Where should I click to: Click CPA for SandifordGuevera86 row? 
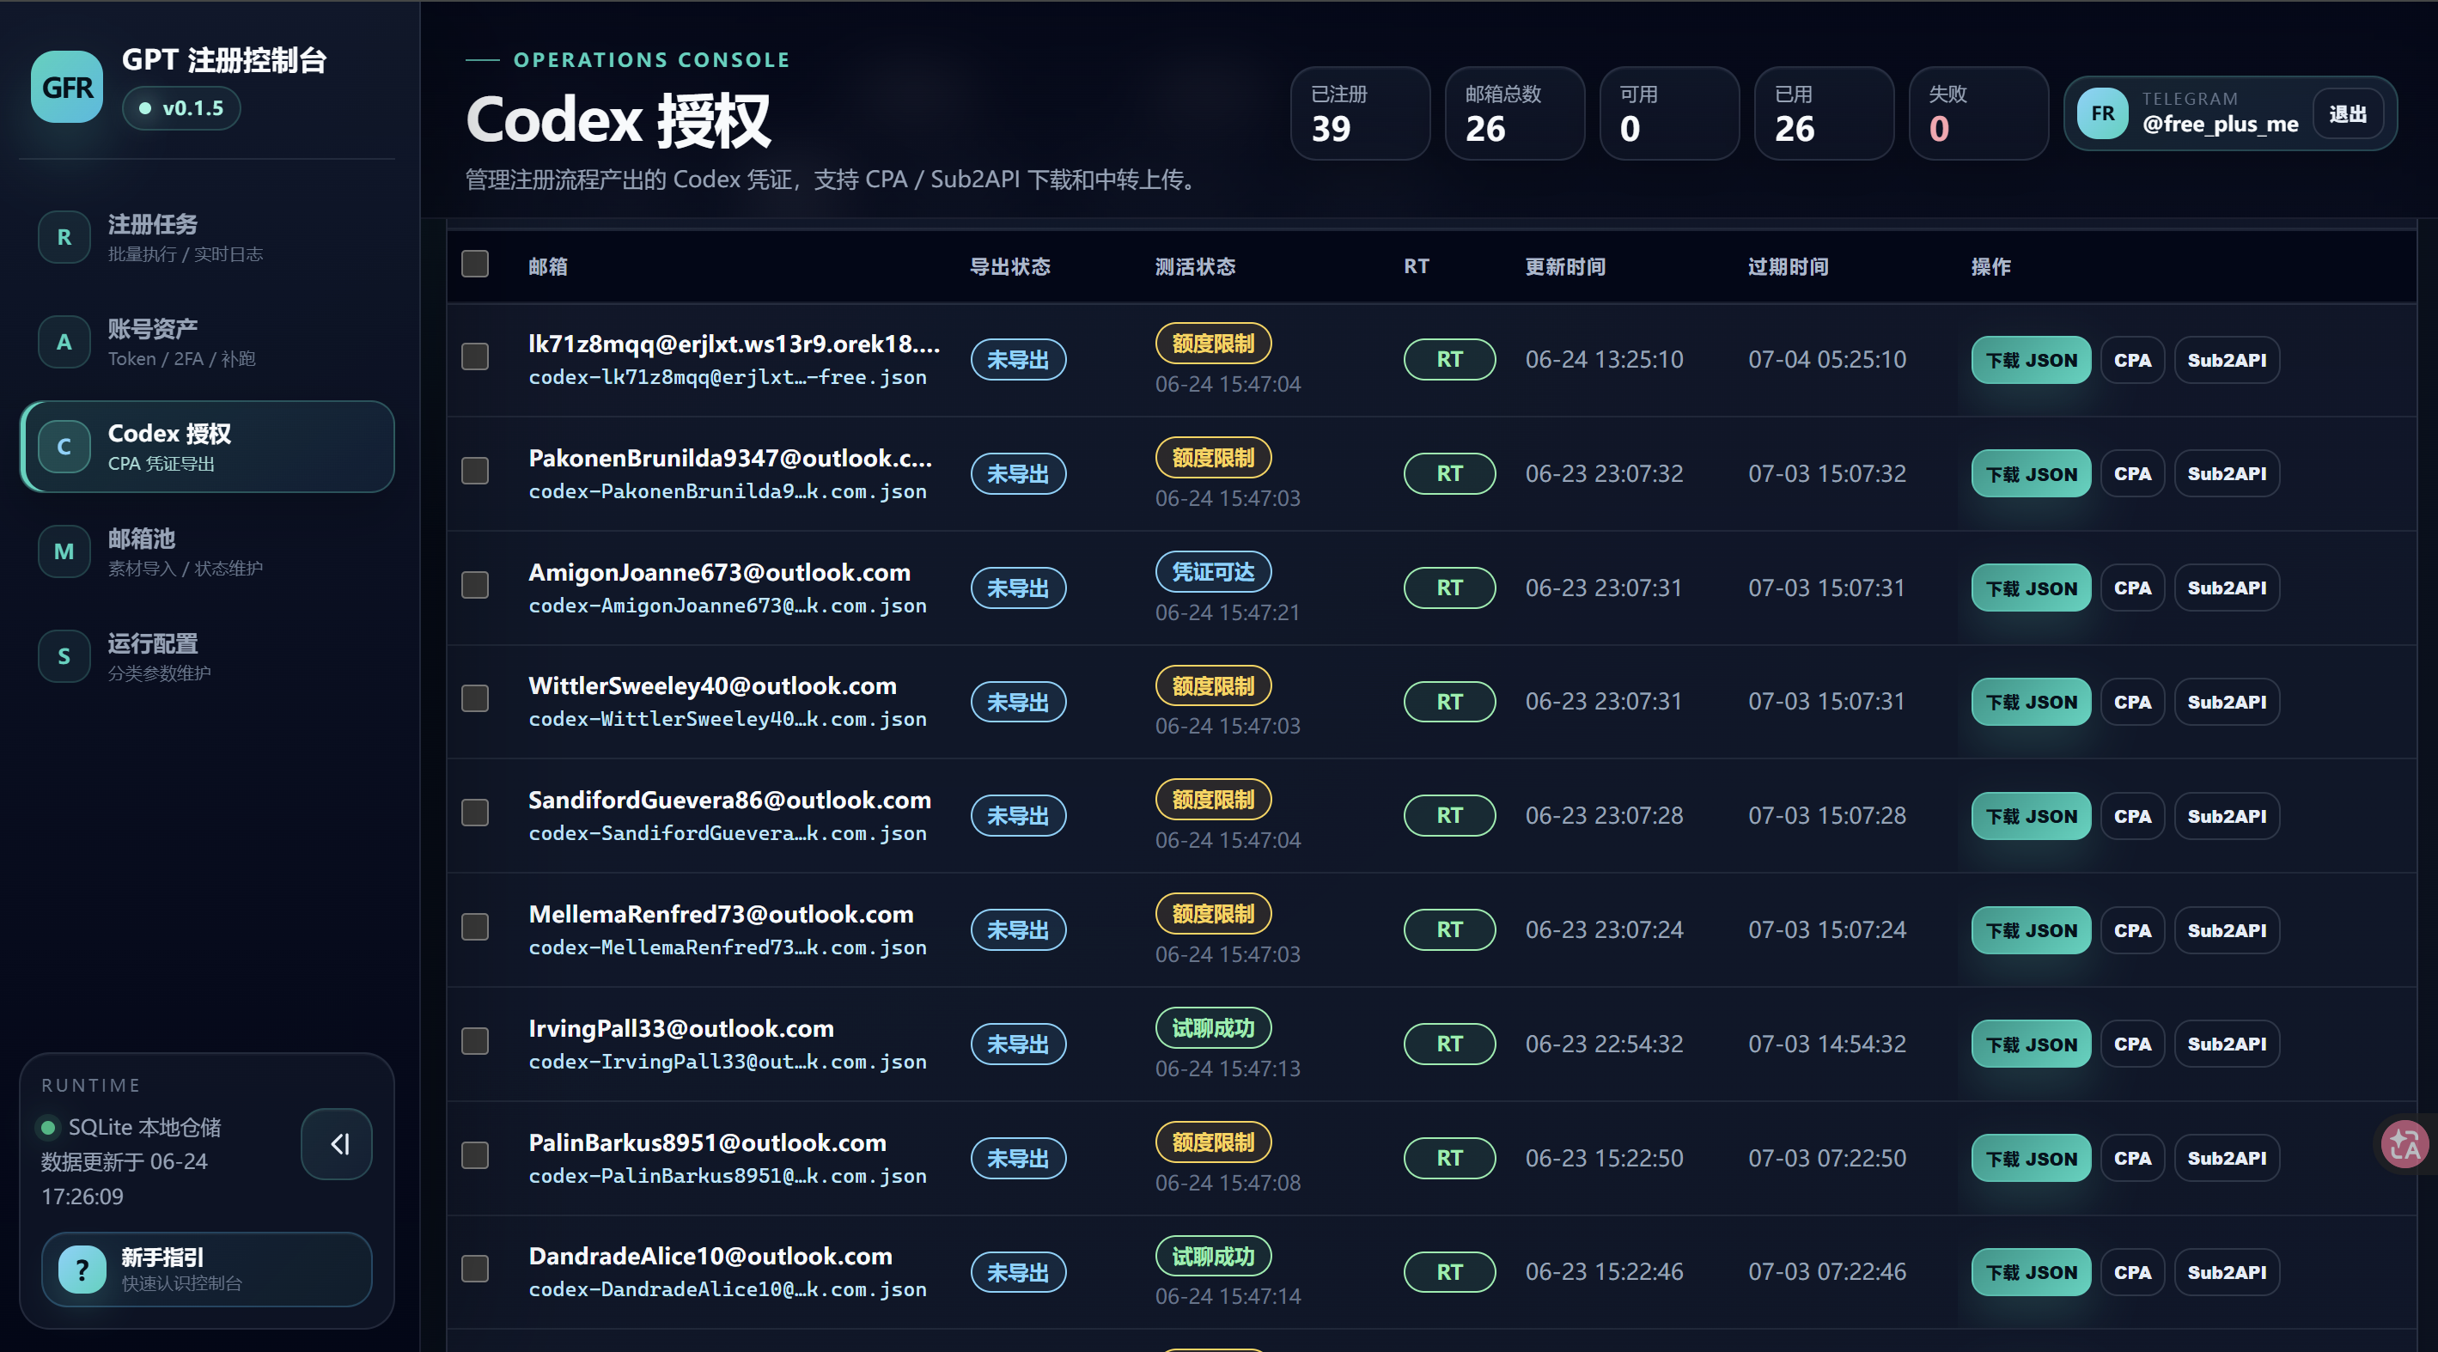[x=2132, y=817]
